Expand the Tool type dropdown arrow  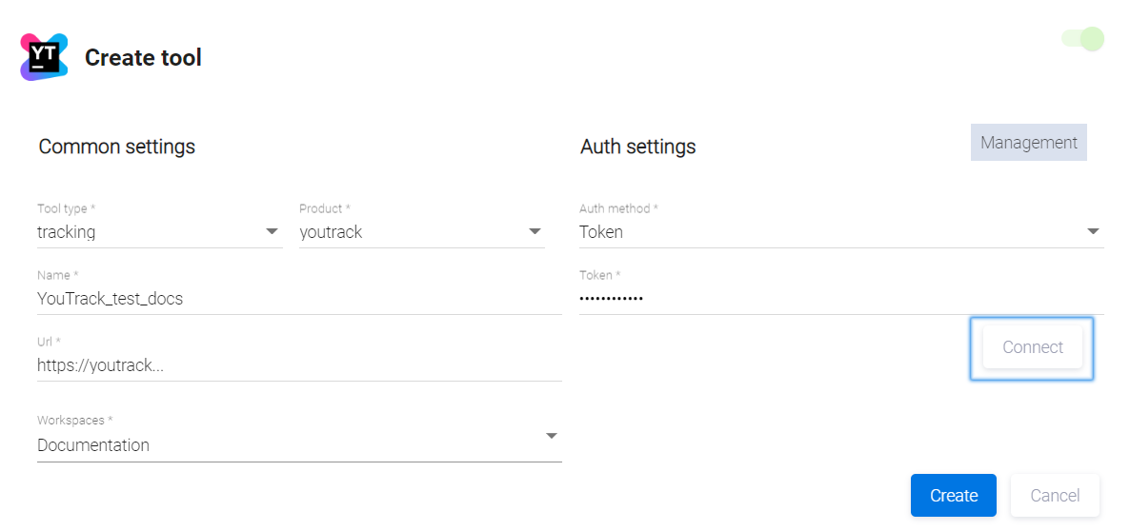point(272,231)
